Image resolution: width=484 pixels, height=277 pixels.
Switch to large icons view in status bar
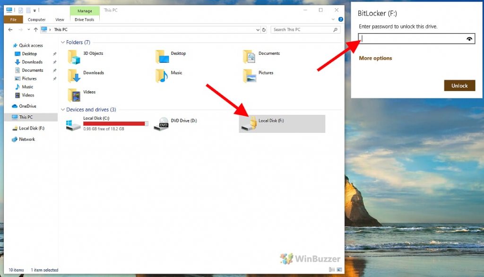point(339,269)
